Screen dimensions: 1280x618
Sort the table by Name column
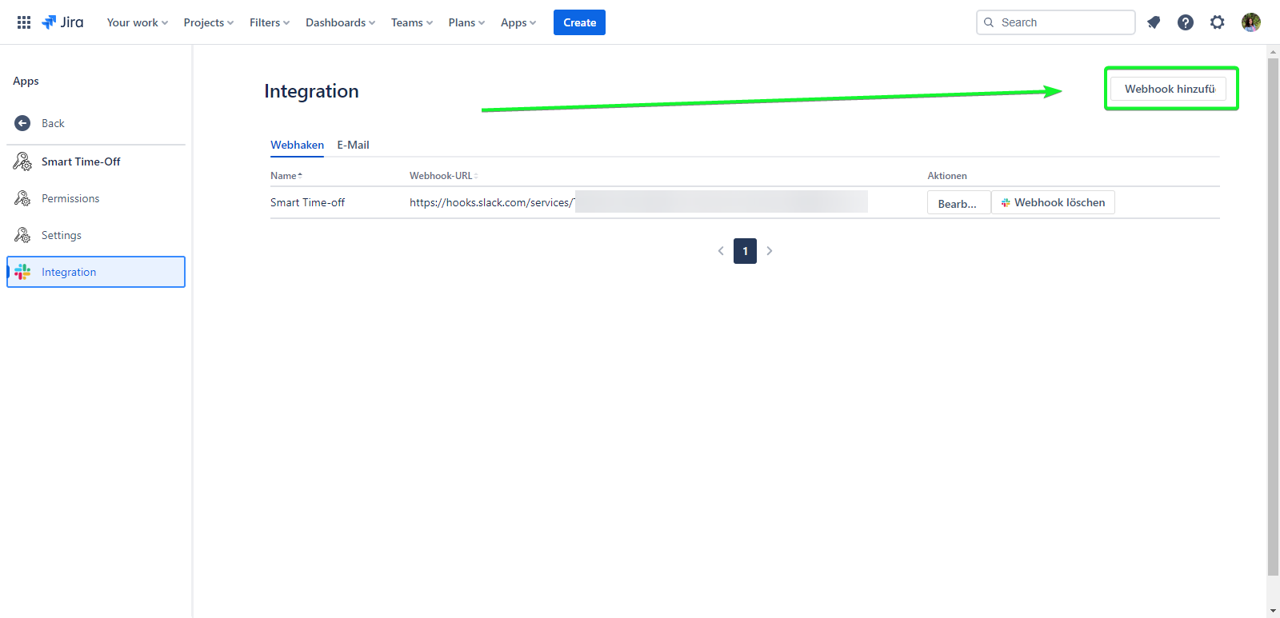click(x=286, y=176)
